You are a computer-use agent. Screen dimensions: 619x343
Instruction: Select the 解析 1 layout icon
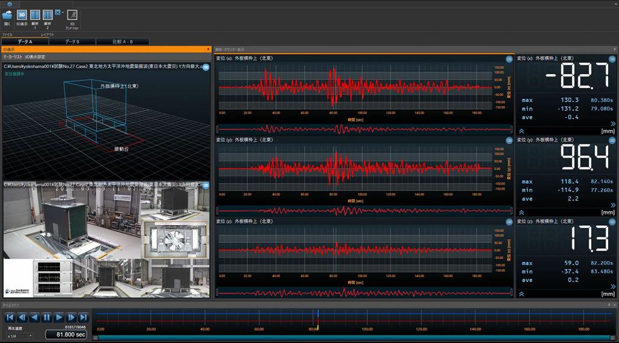tap(34, 19)
